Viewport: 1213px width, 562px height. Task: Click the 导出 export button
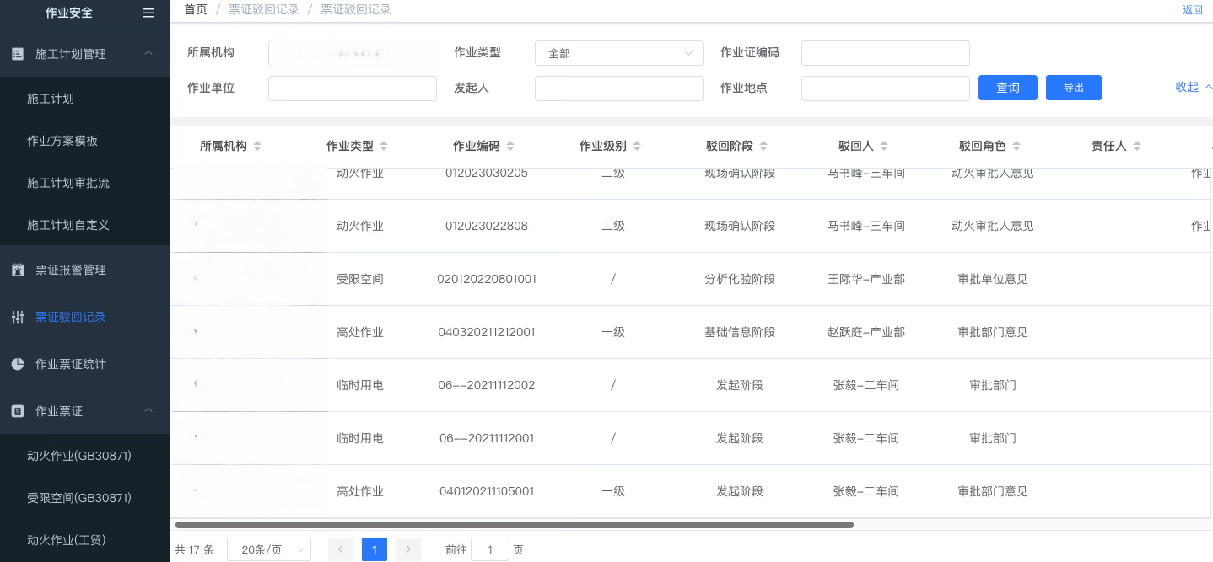coord(1073,88)
